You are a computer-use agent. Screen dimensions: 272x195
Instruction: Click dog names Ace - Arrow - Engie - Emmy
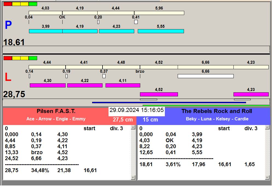[56, 119]
